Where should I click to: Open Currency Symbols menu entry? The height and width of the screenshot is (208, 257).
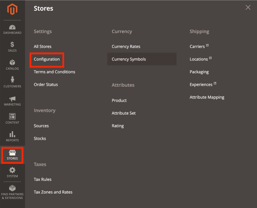click(x=129, y=59)
